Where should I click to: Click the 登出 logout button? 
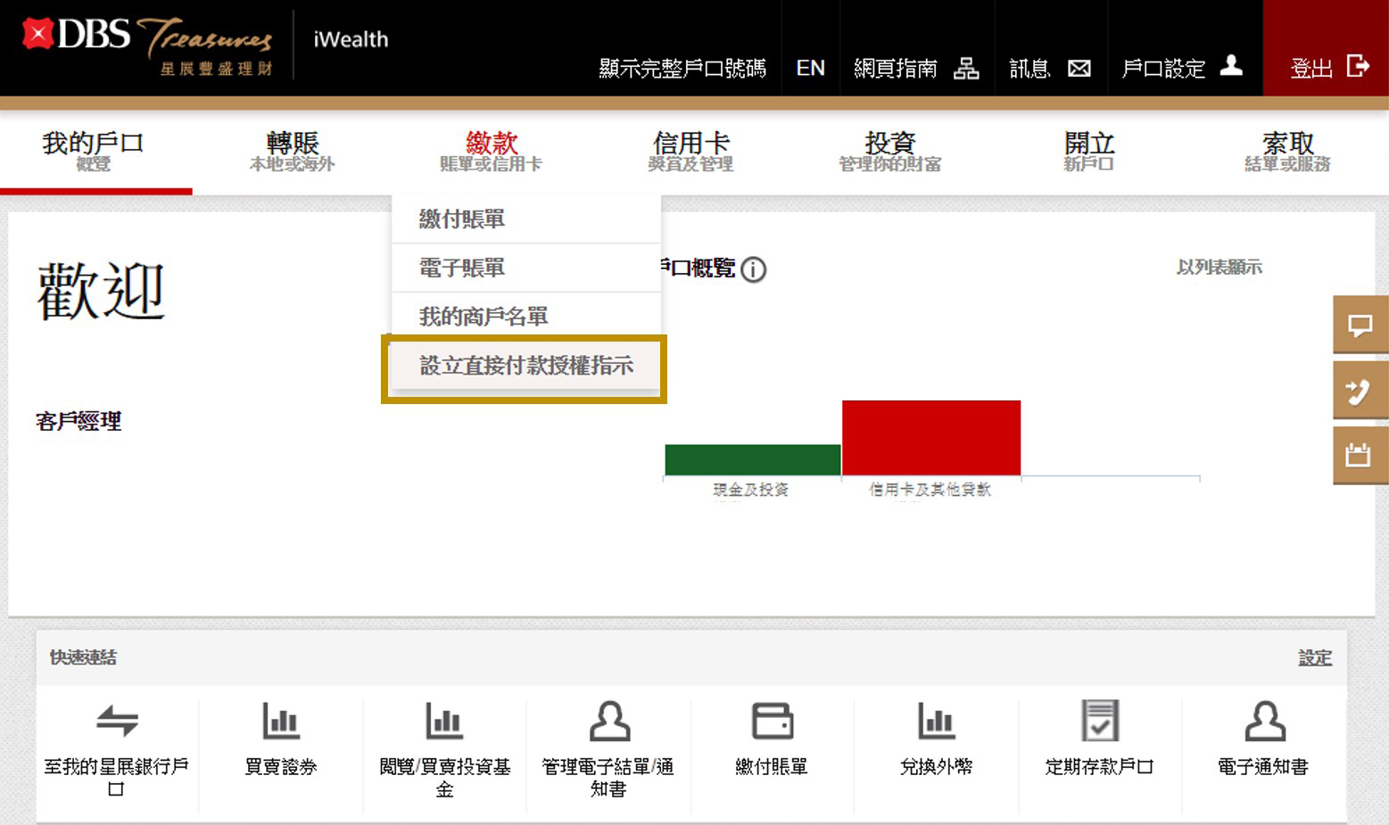pos(1327,68)
